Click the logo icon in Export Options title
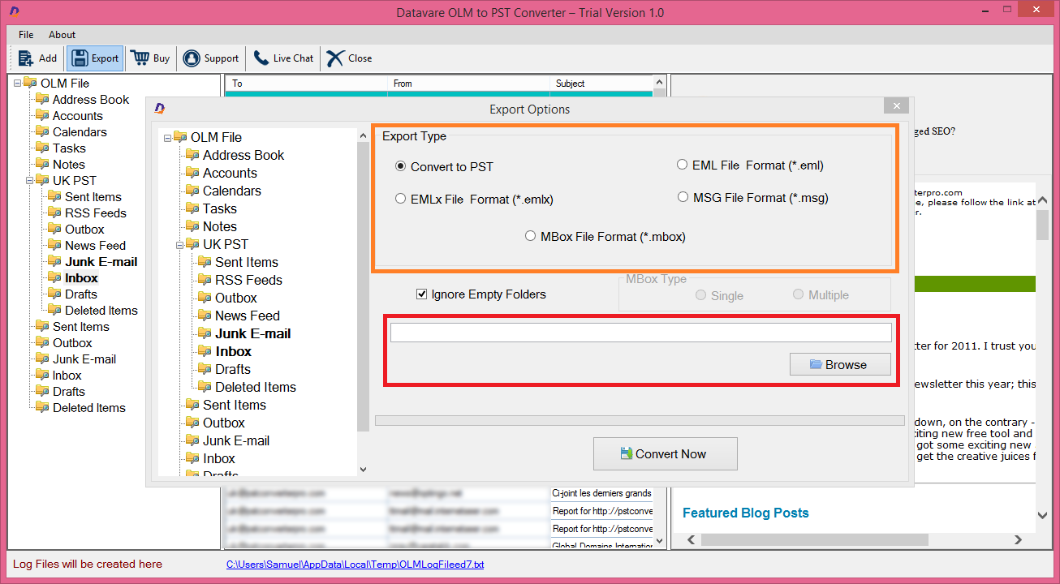The image size is (1060, 584). pyautogui.click(x=159, y=109)
